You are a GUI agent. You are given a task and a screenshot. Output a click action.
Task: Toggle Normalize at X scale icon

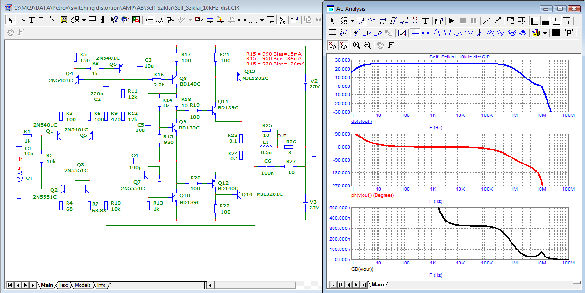tap(333, 45)
